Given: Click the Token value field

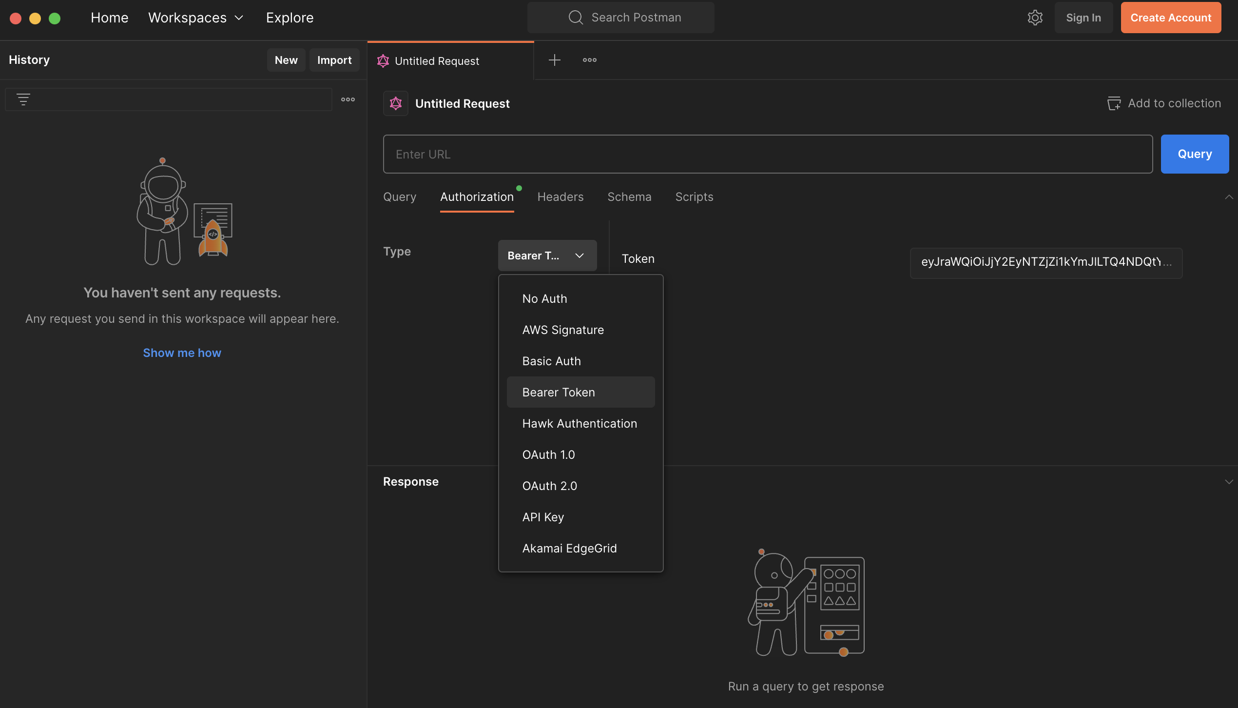Looking at the screenshot, I should click(1045, 262).
